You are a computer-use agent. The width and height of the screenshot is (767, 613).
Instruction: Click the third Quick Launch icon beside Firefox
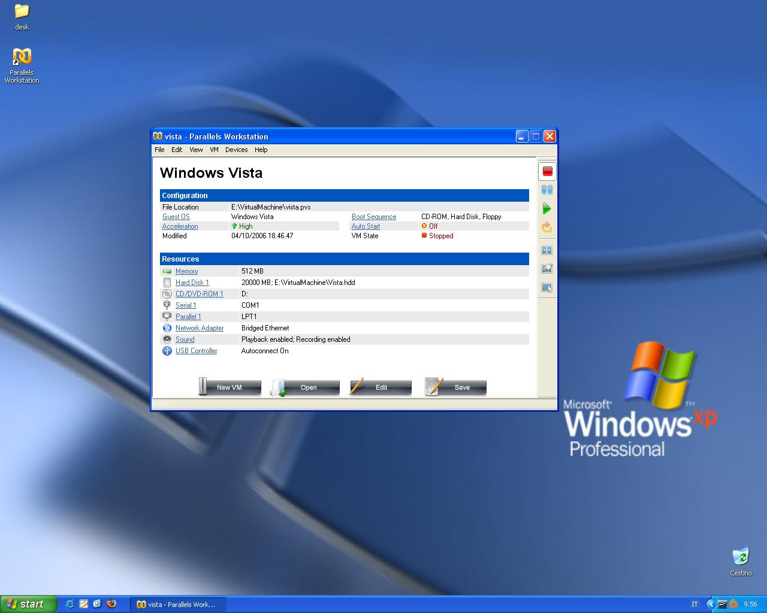pos(97,604)
